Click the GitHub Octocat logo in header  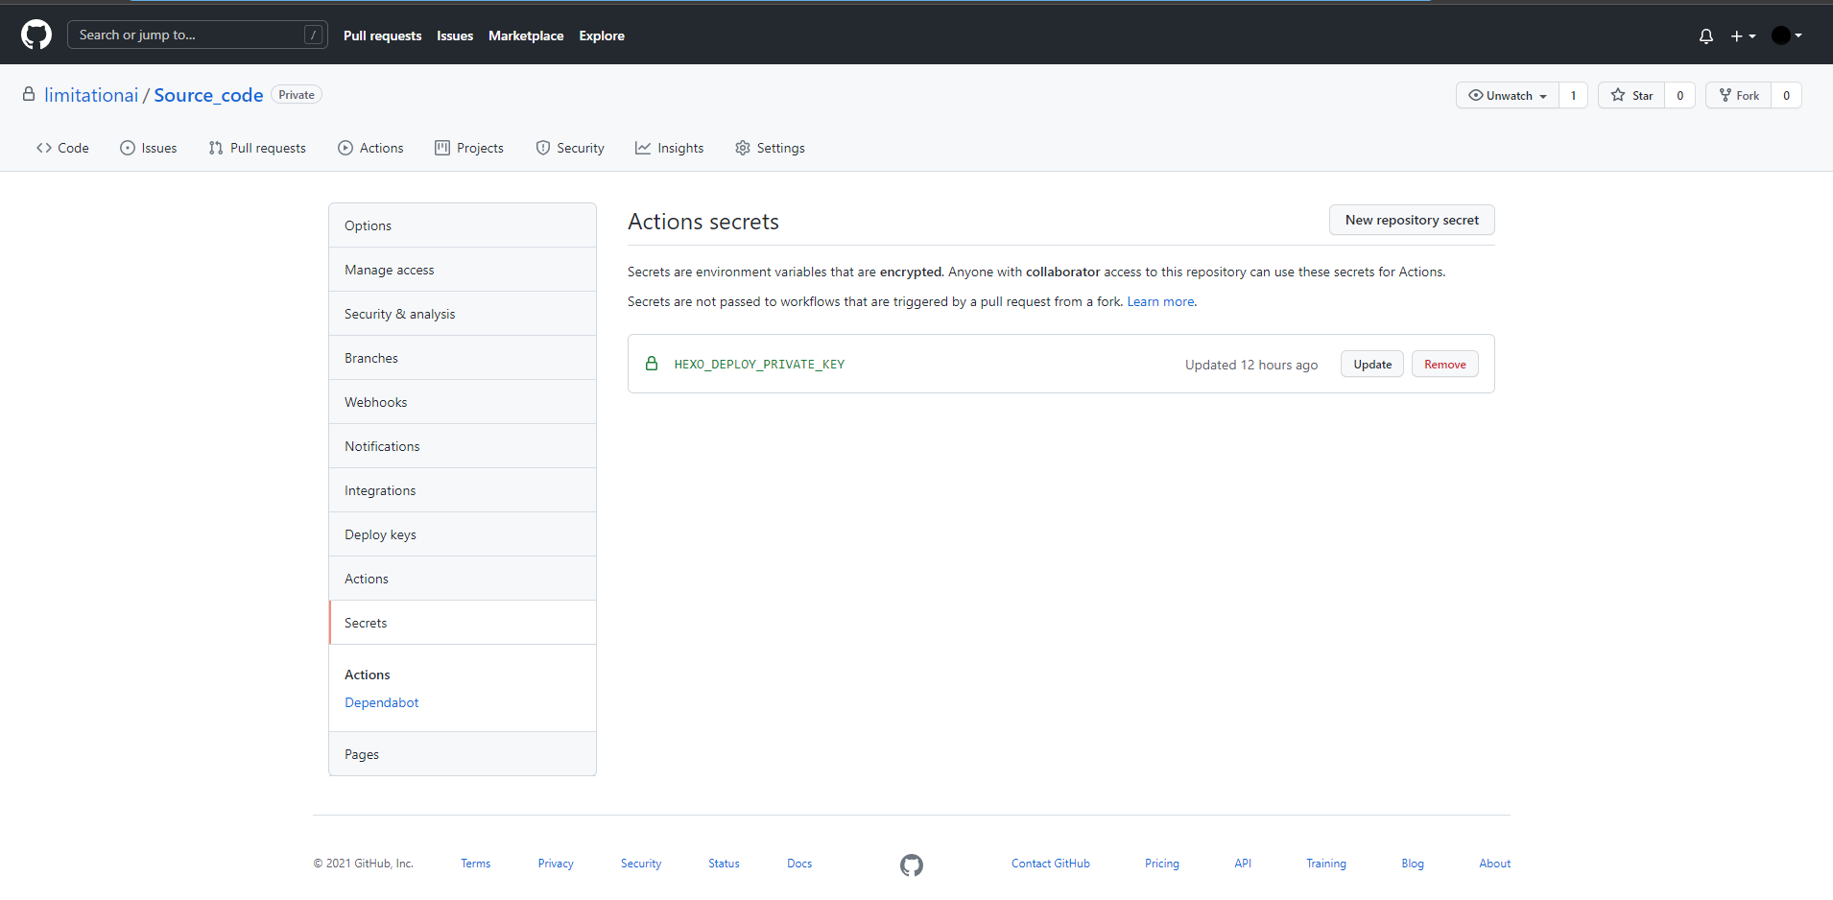[x=36, y=35]
